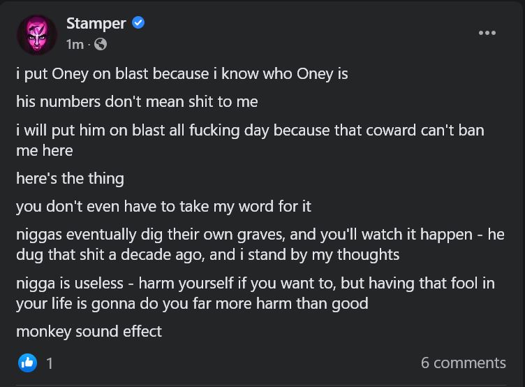525x387 pixels.
Task: Click the globe public audience icon
Action: (x=101, y=45)
